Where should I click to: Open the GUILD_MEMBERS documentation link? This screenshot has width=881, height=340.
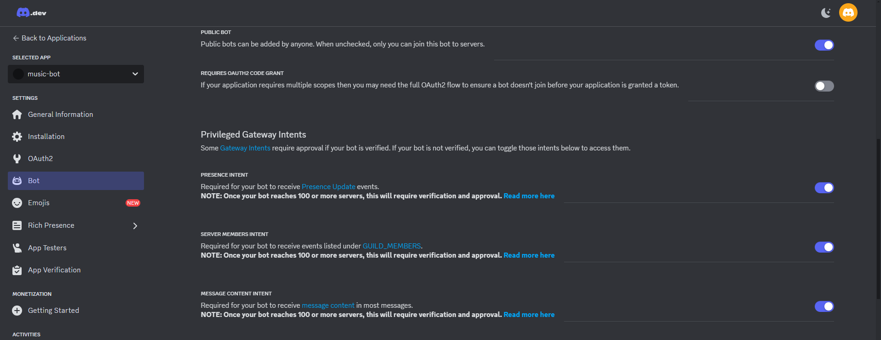point(392,246)
